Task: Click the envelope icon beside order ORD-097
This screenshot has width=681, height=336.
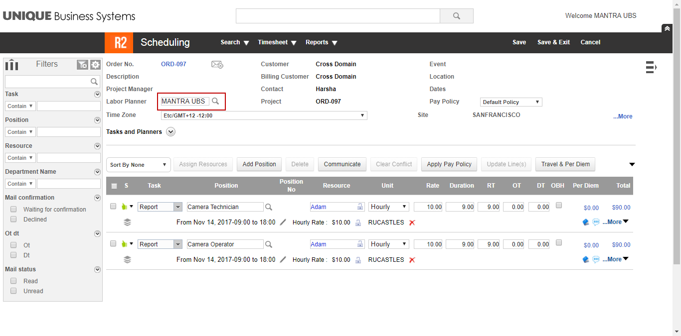Action: tap(217, 64)
